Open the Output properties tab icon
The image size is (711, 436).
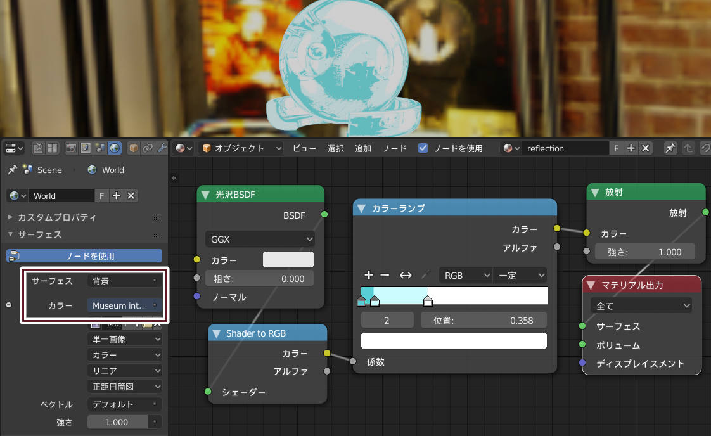[86, 148]
